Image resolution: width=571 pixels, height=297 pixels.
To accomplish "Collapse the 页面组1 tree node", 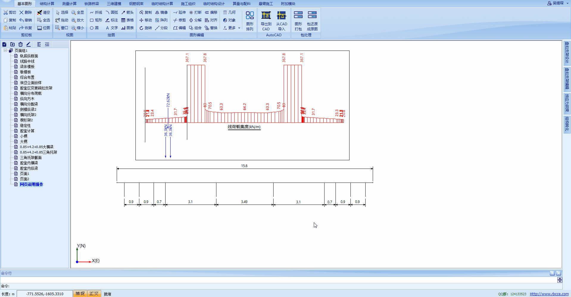I will 5,51.
